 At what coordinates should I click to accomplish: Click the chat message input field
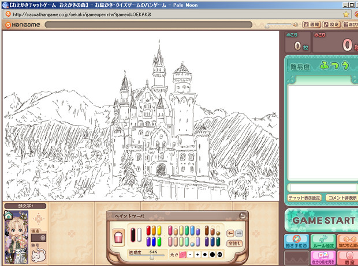tap(323, 188)
